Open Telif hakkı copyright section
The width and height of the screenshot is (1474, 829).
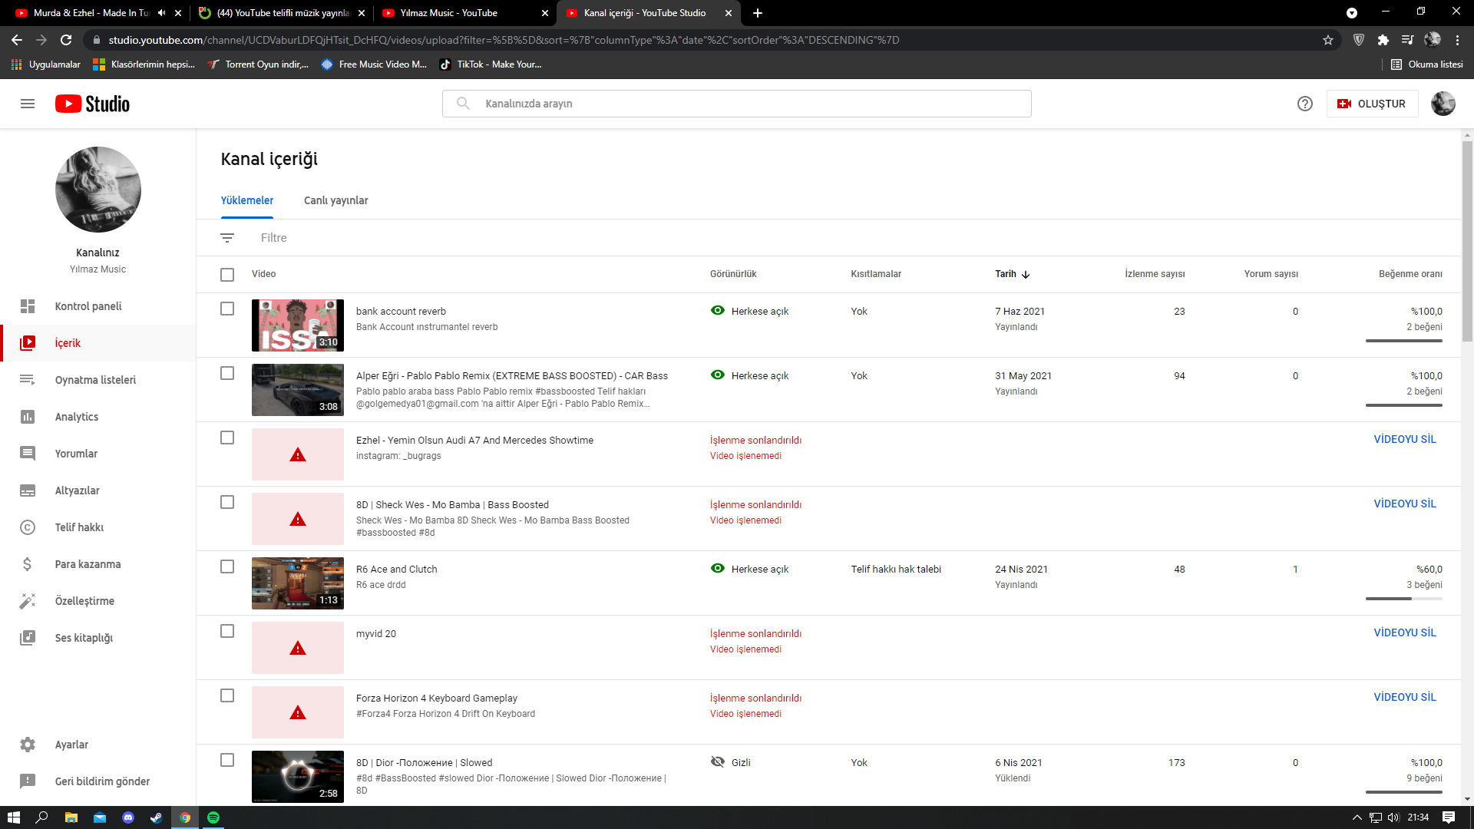click(79, 527)
